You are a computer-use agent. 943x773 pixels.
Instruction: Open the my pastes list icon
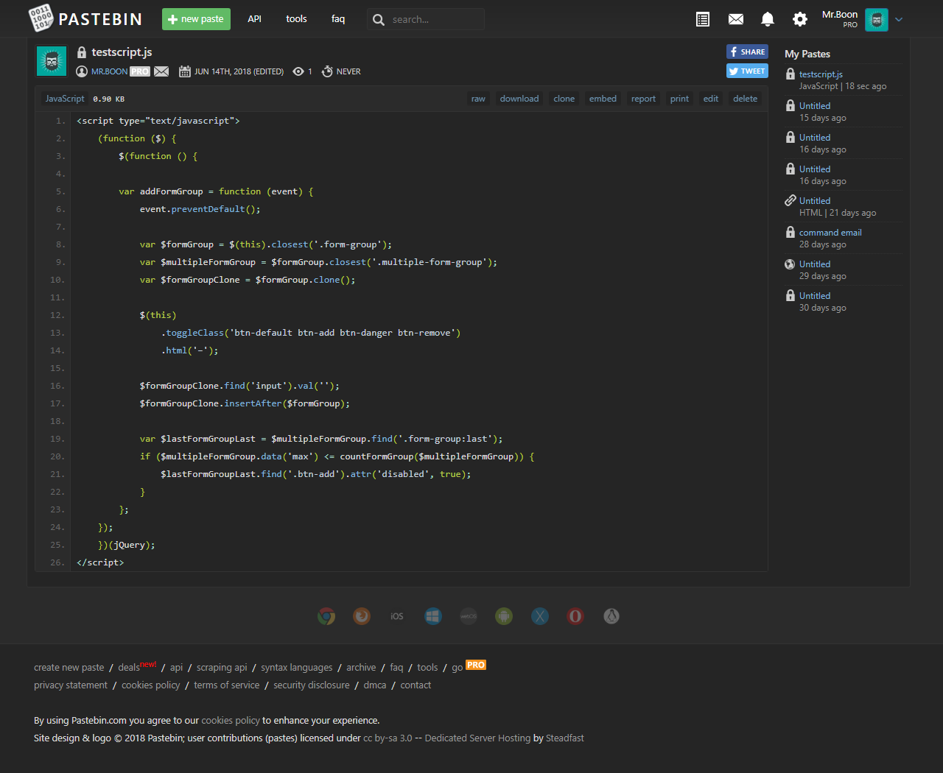(x=703, y=19)
